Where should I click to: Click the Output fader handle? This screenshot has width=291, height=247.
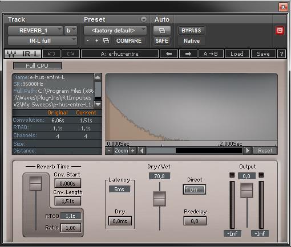[x=246, y=190]
